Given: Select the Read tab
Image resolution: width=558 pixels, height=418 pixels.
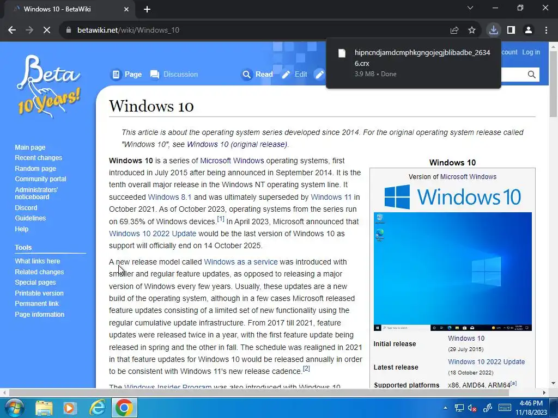Looking at the screenshot, I should point(257,74).
